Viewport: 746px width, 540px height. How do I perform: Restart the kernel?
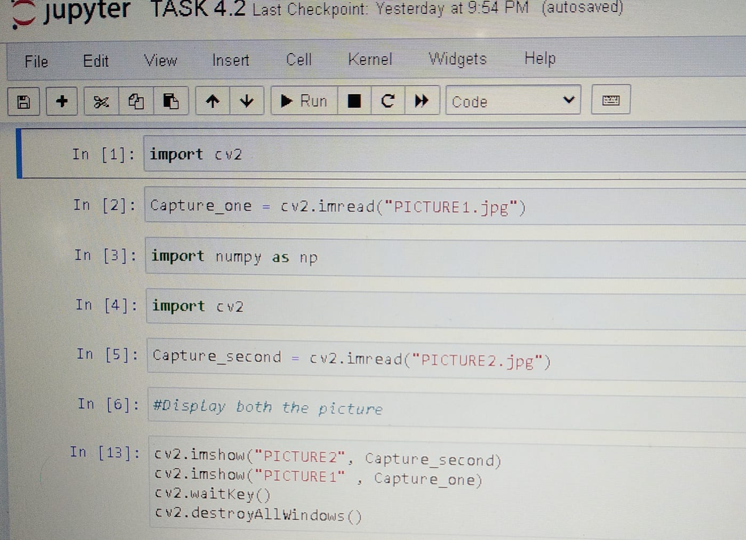tap(388, 101)
